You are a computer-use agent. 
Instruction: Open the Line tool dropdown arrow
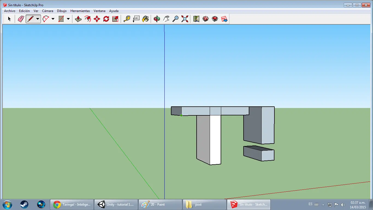pos(38,19)
